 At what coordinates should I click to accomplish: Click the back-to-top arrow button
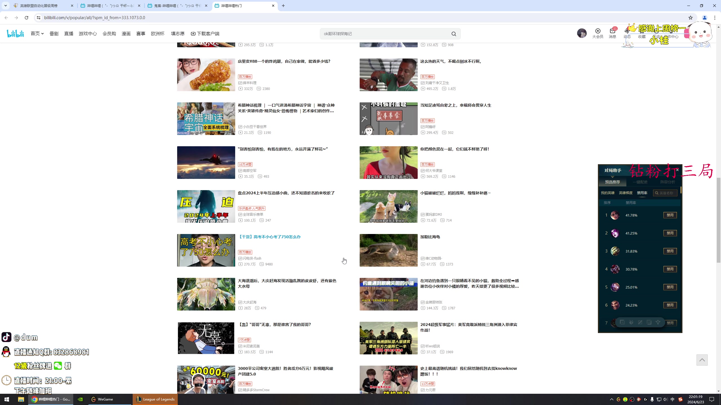[702, 360]
